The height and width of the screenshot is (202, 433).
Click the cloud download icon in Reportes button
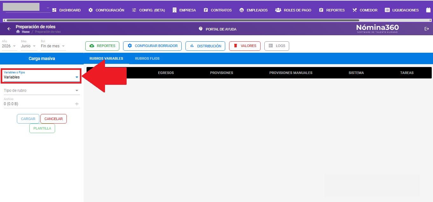(92, 46)
